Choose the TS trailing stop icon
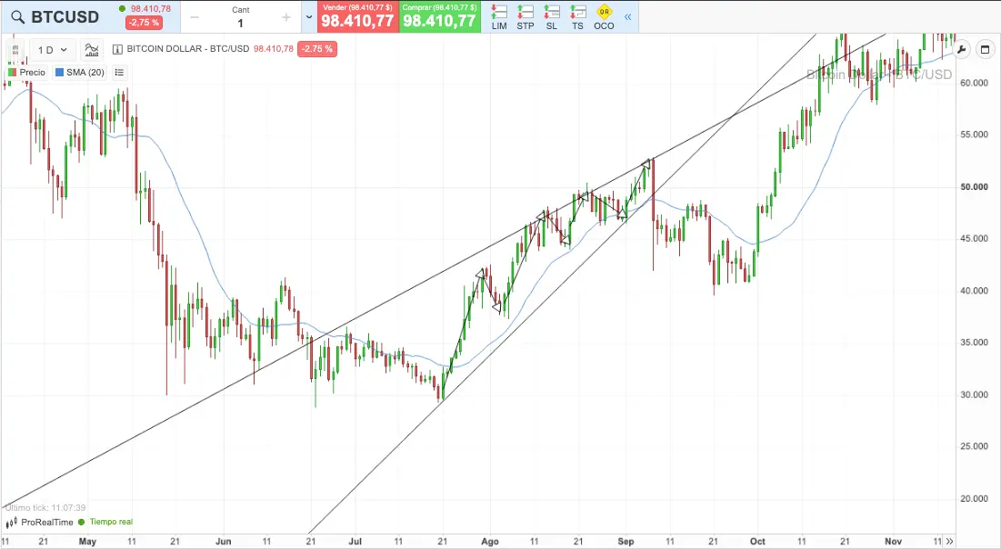The image size is (1001, 549). coord(578,16)
